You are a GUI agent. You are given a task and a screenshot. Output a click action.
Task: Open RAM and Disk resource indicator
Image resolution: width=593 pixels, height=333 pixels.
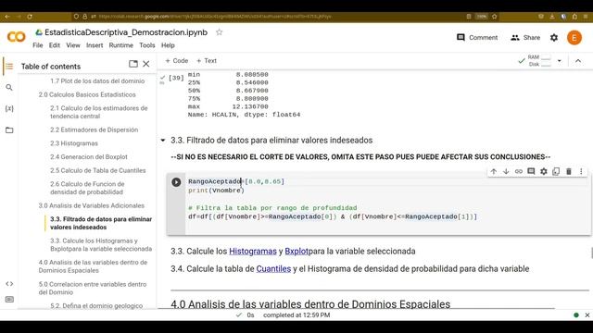pyautogui.click(x=535, y=61)
